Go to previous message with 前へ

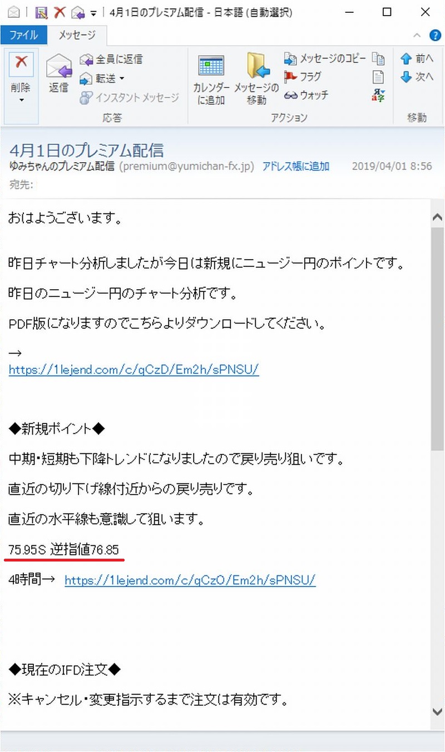pyautogui.click(x=417, y=58)
